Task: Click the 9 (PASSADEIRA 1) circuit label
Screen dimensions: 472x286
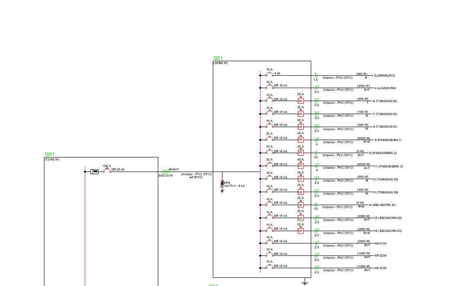Action: coord(388,140)
